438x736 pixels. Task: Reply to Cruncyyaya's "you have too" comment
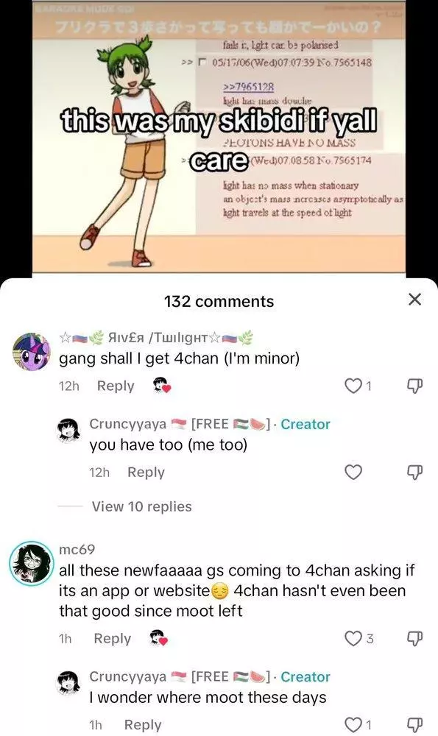146,473
